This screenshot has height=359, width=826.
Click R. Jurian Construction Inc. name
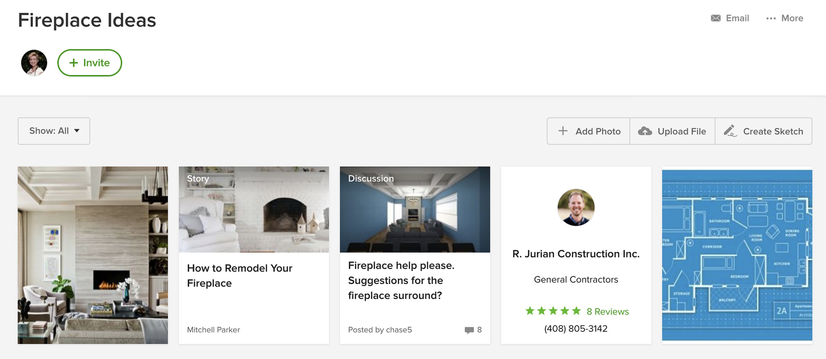coord(576,254)
